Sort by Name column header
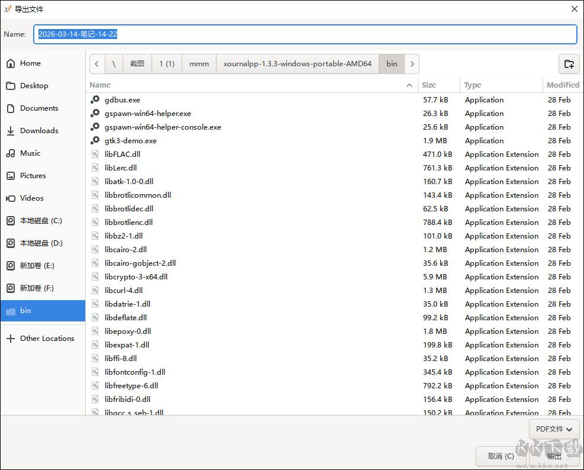The width and height of the screenshot is (584, 470). (251, 85)
